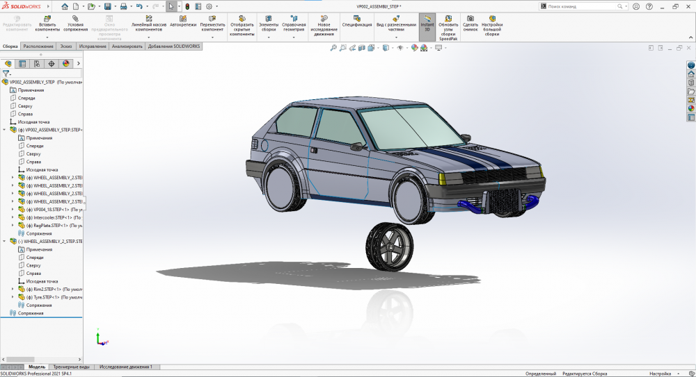Screen dimensions: 696x377
Task: Click the Спецификация (Bill of Materials) icon
Action: [356, 19]
